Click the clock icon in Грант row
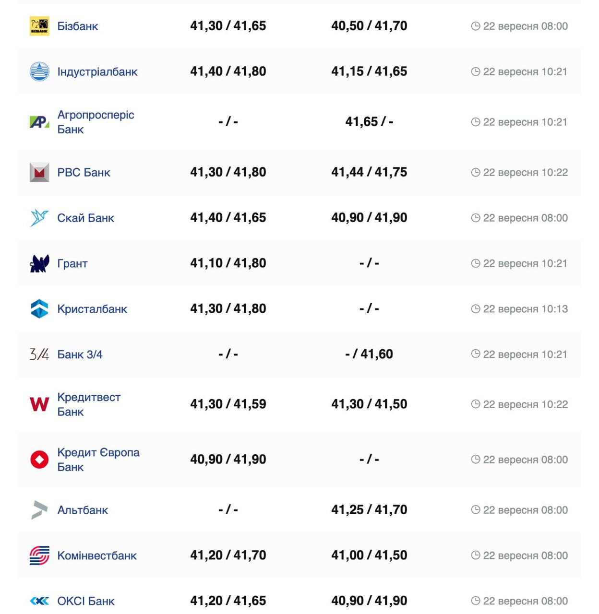Image resolution: width=599 pixels, height=614 pixels. click(x=476, y=263)
